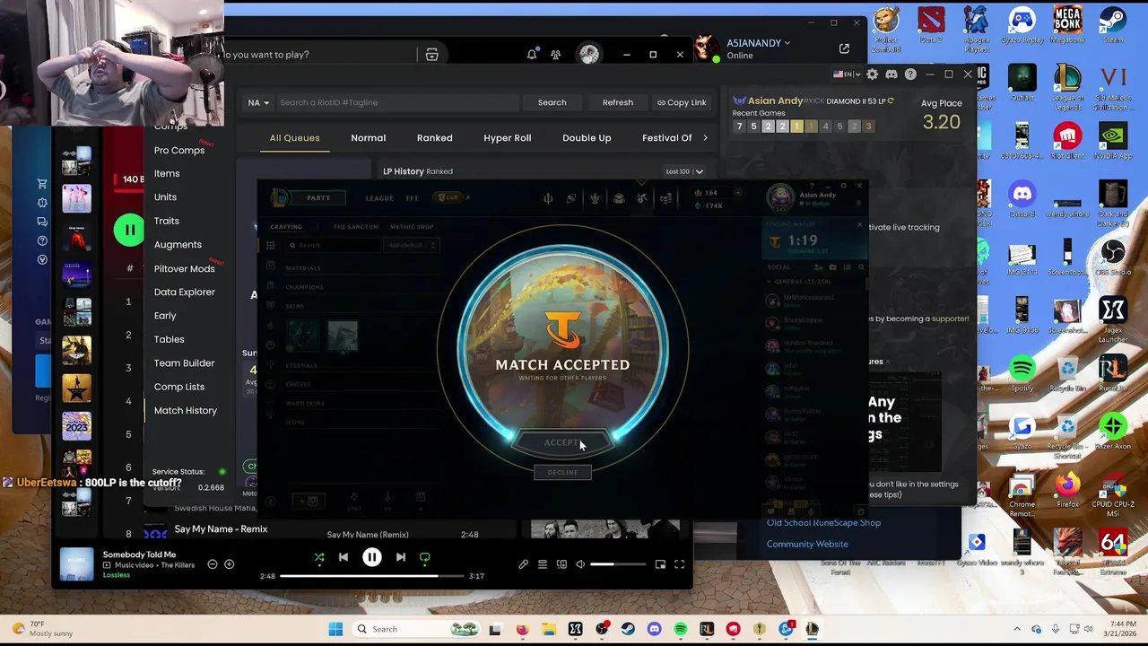Click the Discord icon in tracker title bar

coord(891,74)
